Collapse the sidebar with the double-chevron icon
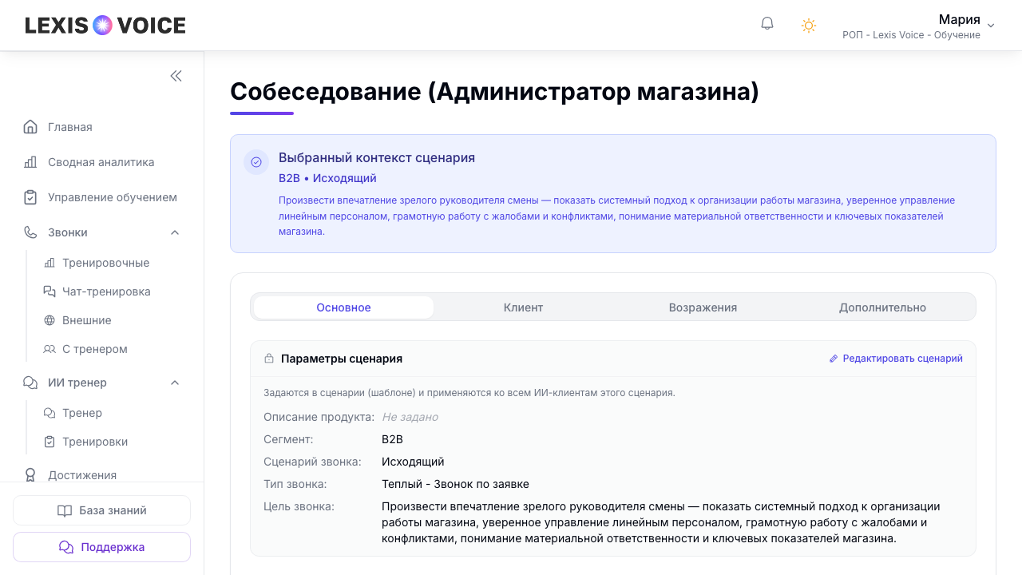1022x575 pixels. [176, 76]
